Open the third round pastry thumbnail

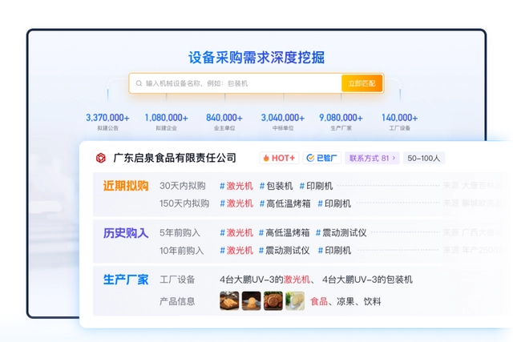point(273,301)
